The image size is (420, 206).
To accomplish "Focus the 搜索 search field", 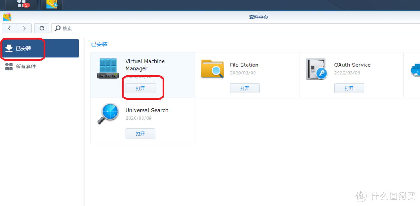I will pyautogui.click(x=236, y=28).
